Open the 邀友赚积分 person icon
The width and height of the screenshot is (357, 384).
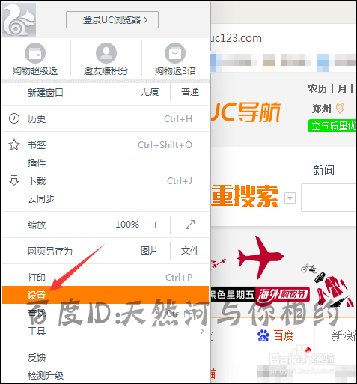tap(106, 53)
